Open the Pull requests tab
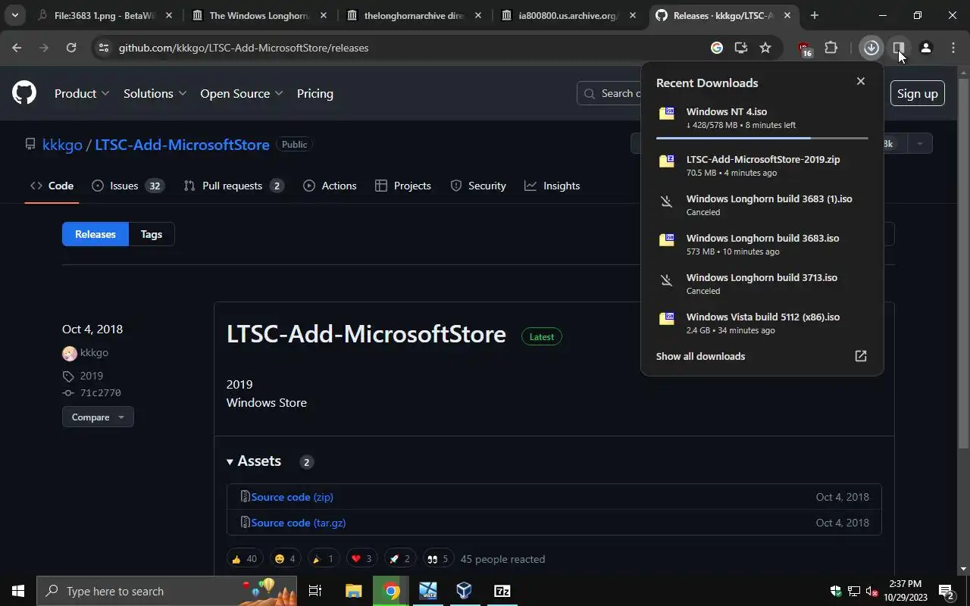Image resolution: width=970 pixels, height=606 pixels. 233,186
